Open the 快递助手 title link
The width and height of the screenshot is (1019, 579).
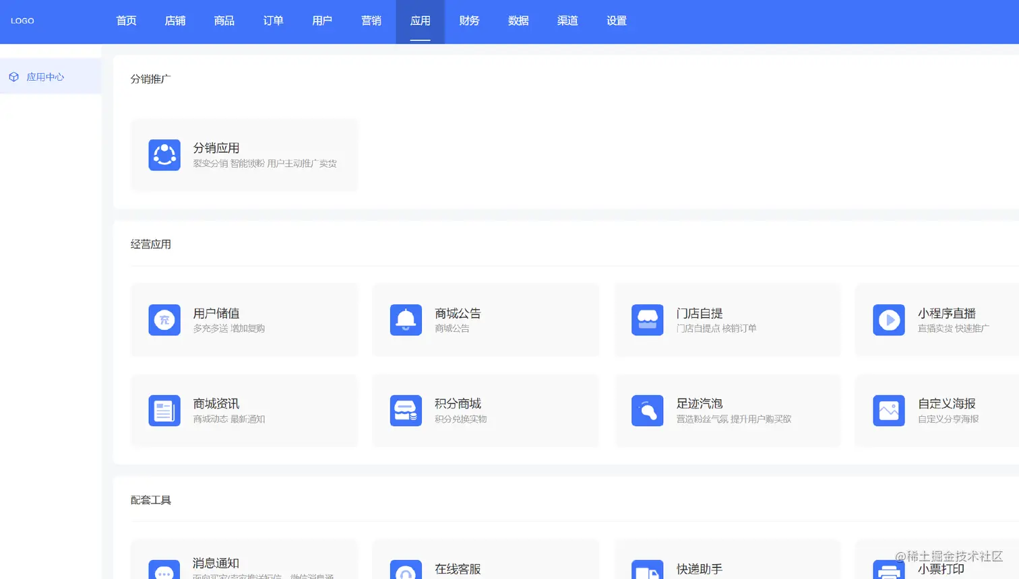(x=700, y=570)
